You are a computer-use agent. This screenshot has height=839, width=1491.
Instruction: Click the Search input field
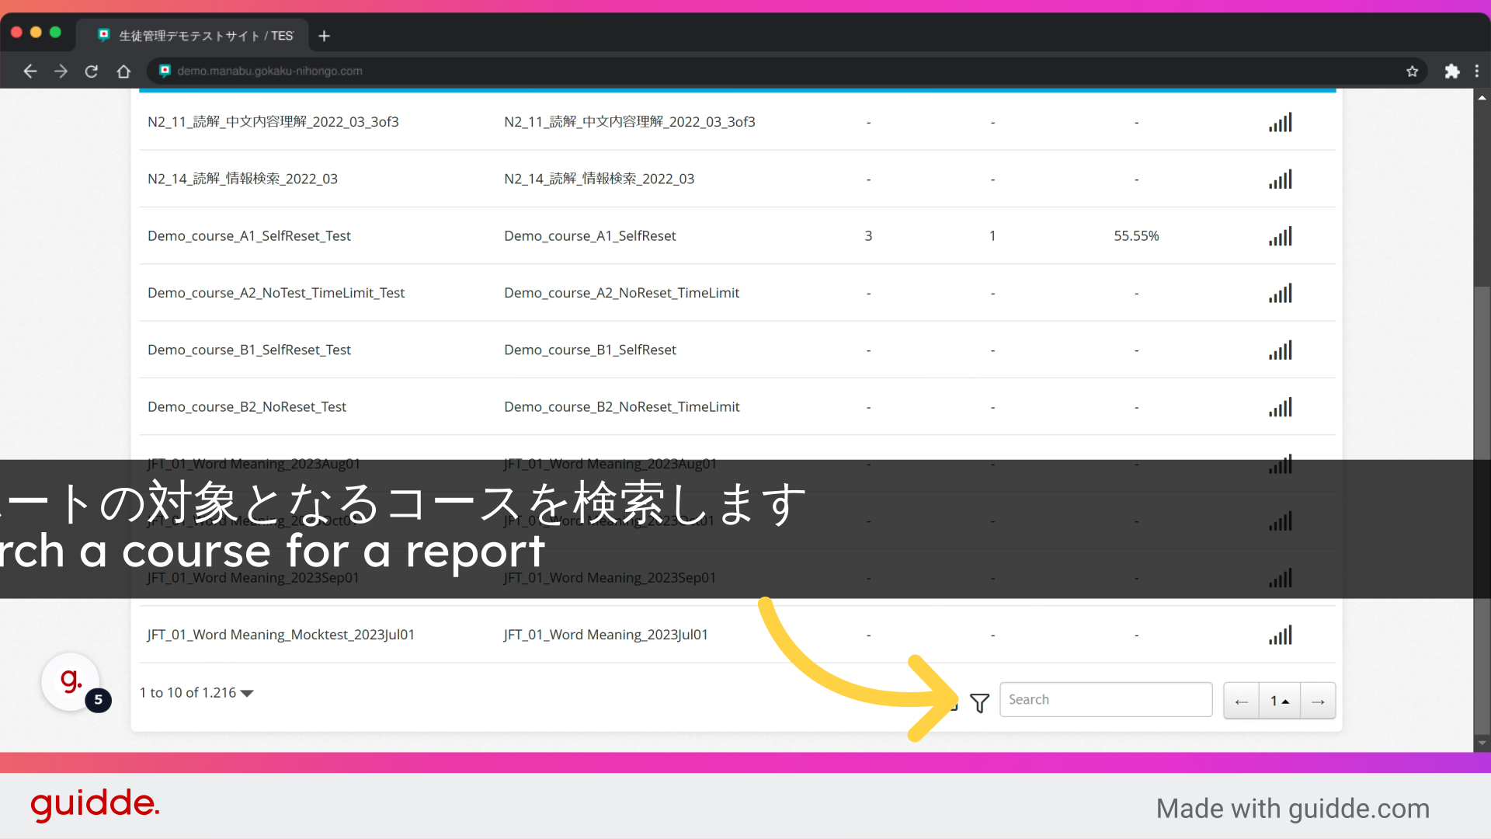[x=1105, y=700]
